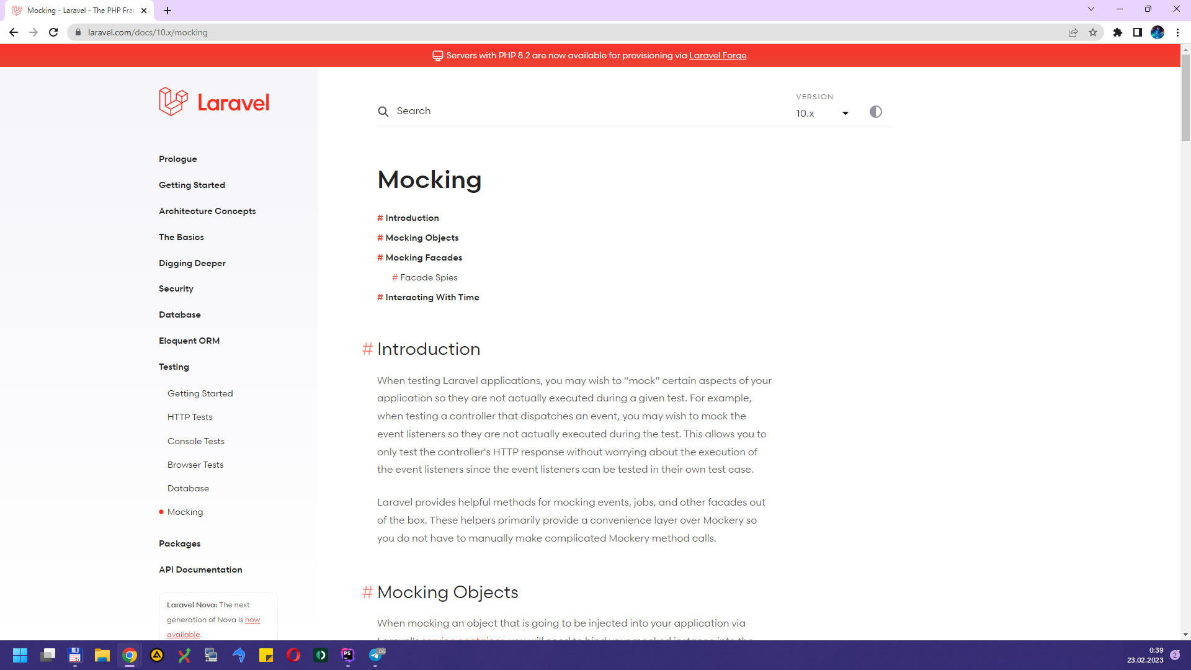Expand The Basics sidebar section

click(181, 237)
